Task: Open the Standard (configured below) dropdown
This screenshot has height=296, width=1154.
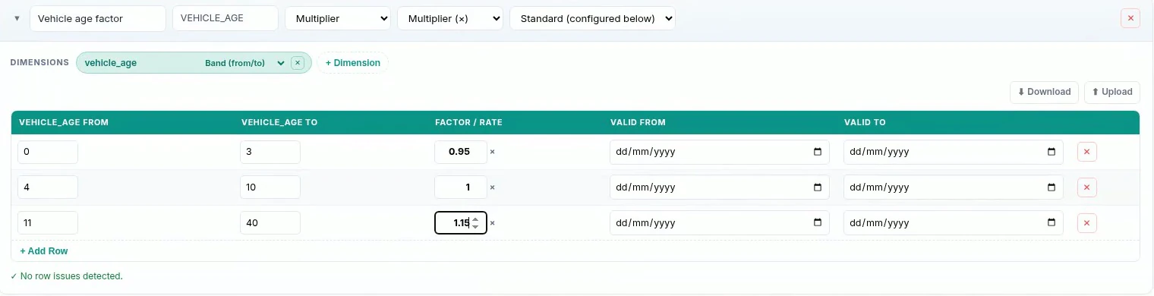Action: point(593,18)
